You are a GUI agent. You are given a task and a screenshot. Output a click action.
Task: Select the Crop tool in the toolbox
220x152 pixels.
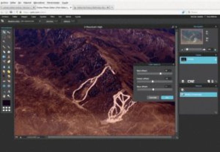4,32
